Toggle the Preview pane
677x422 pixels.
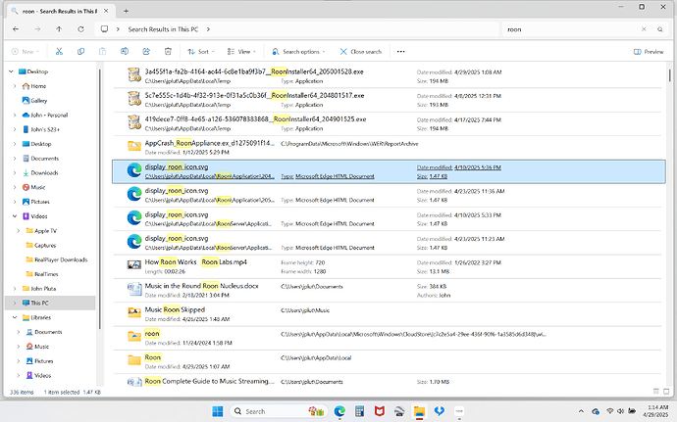coord(649,51)
